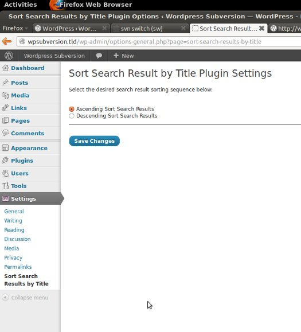301x332 pixels.
Task: Click the Appearance icon in sidebar
Action: point(5,148)
